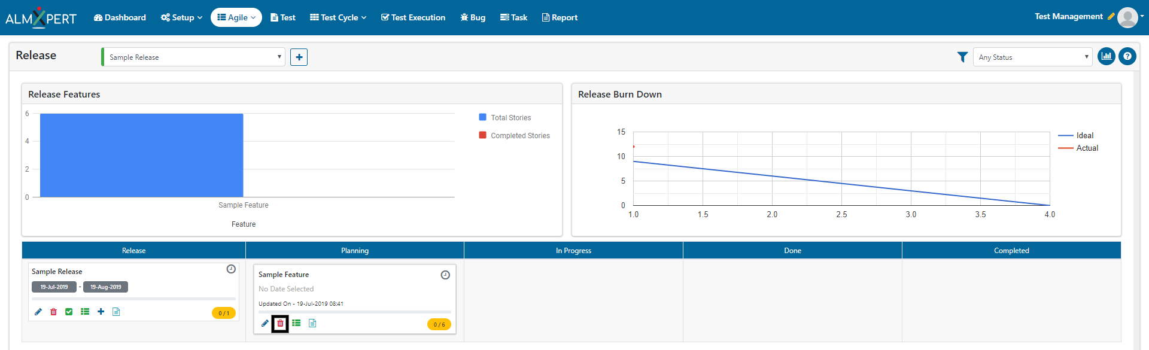1149x350 pixels.
Task: Click the 0/6 progress badge on Sample Feature
Action: click(439, 324)
